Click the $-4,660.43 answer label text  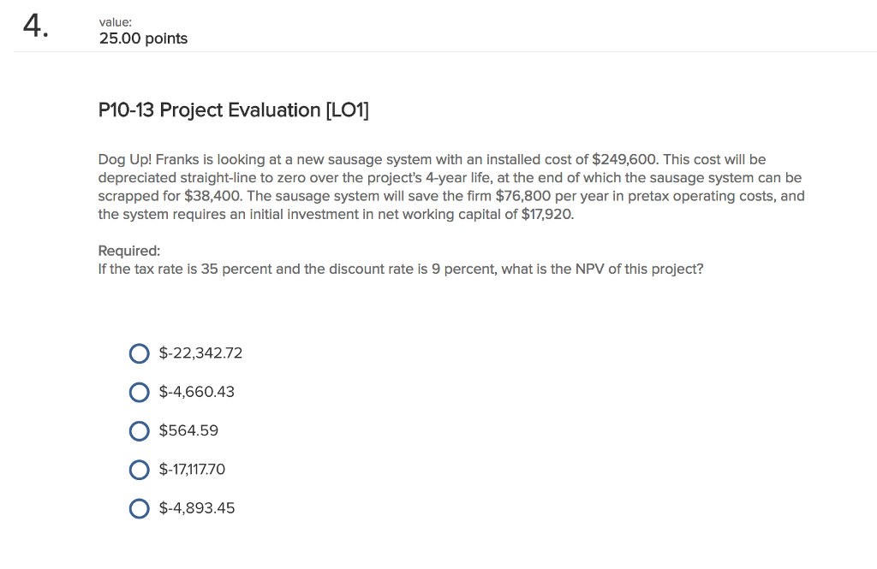point(198,392)
